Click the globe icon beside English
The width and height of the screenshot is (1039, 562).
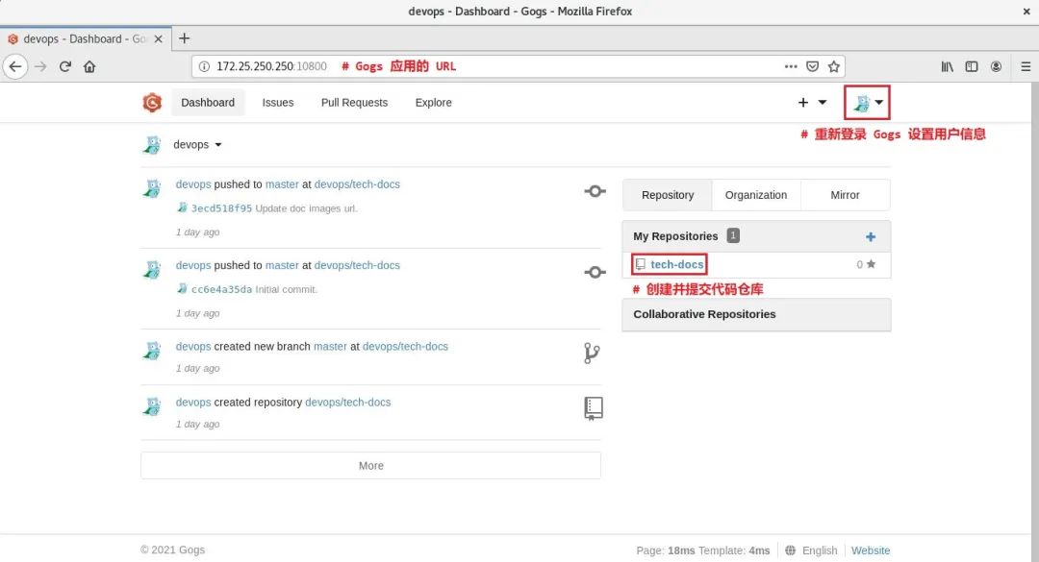pyautogui.click(x=790, y=550)
